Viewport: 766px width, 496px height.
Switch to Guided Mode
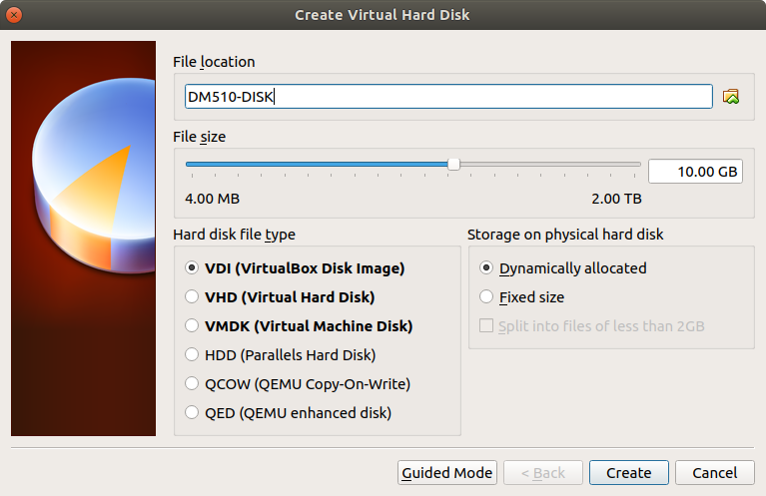447,473
